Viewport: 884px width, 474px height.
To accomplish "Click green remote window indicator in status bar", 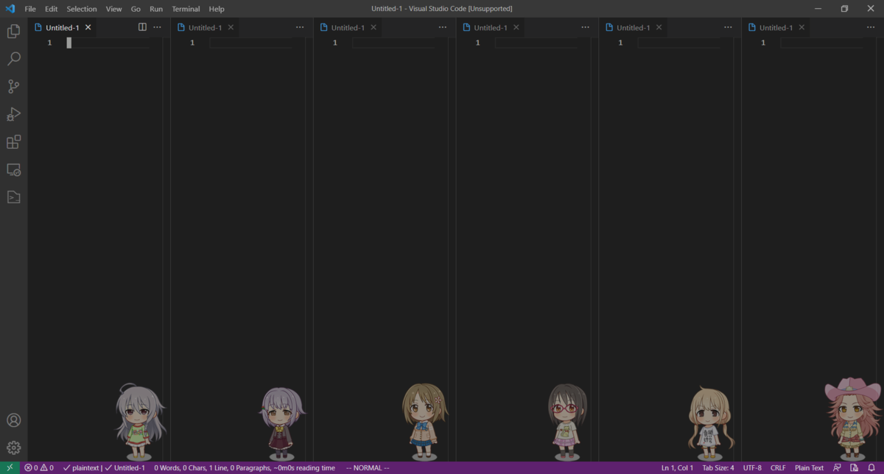I will pyautogui.click(x=9, y=467).
